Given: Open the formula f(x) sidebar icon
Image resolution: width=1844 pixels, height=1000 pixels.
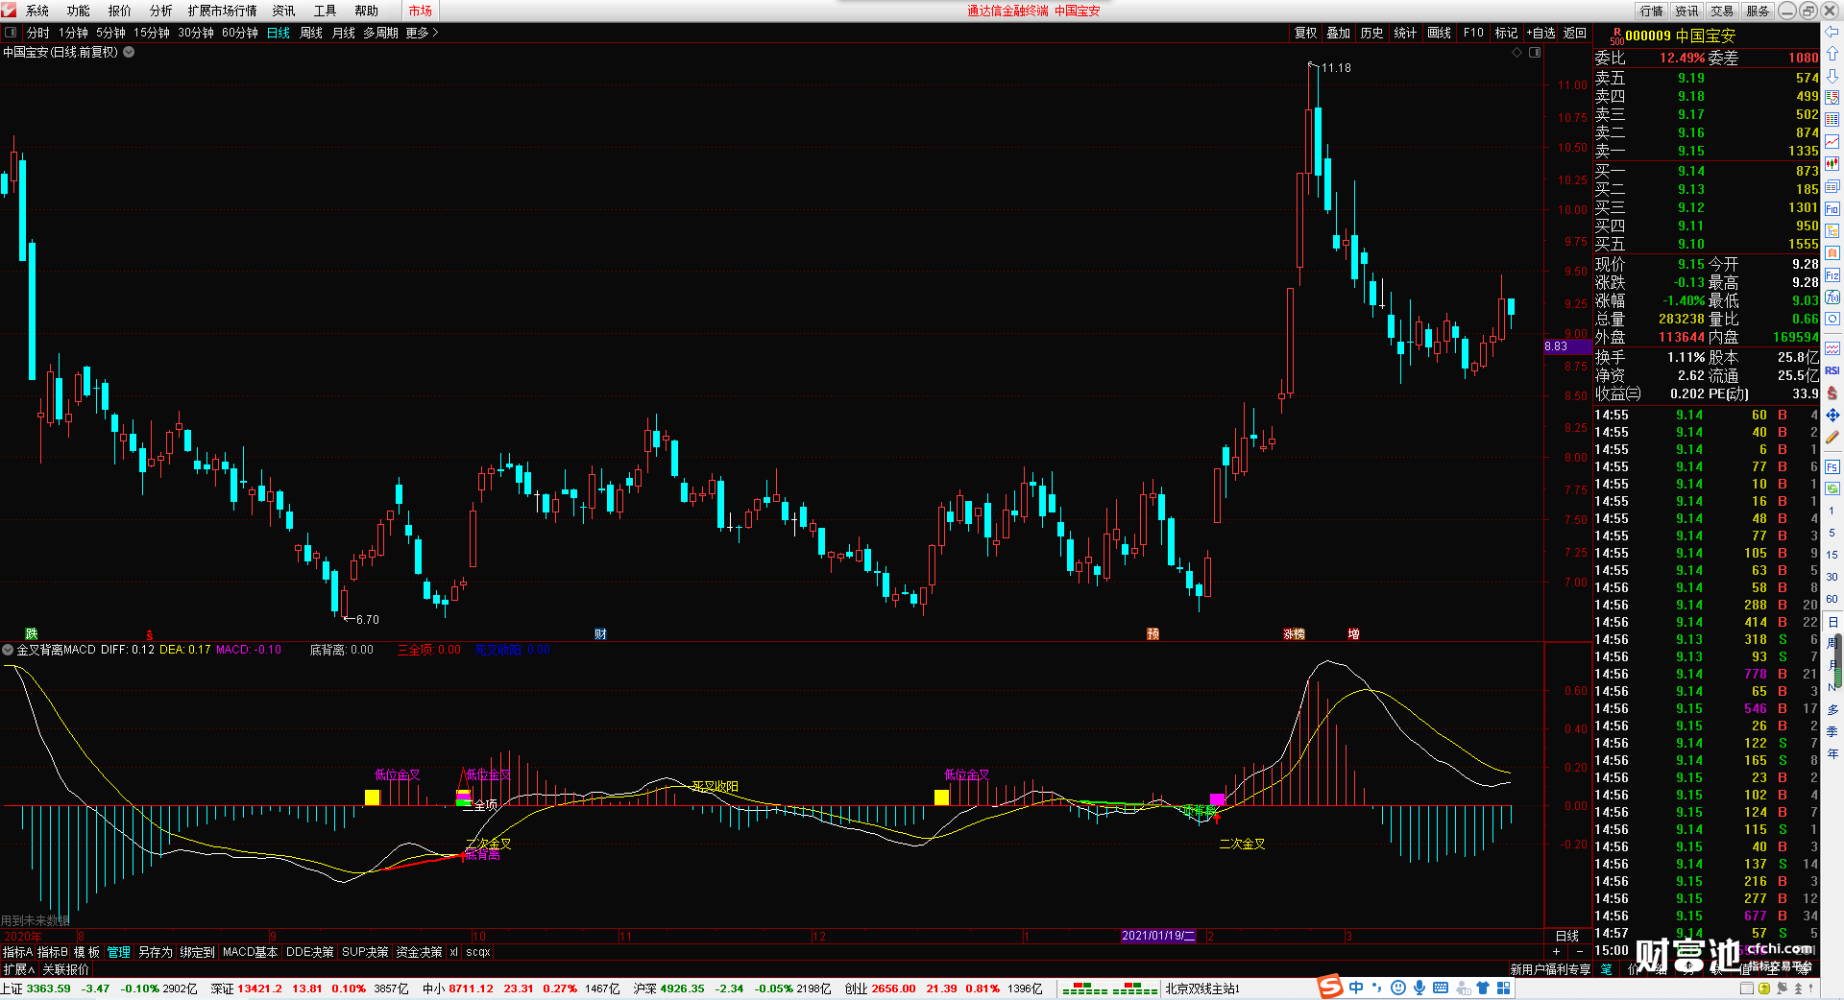Looking at the screenshot, I should (1832, 298).
